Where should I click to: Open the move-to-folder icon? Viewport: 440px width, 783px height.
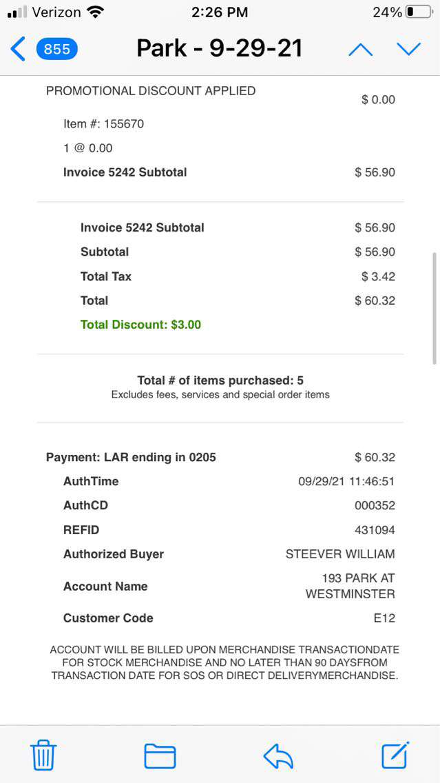[x=160, y=755]
